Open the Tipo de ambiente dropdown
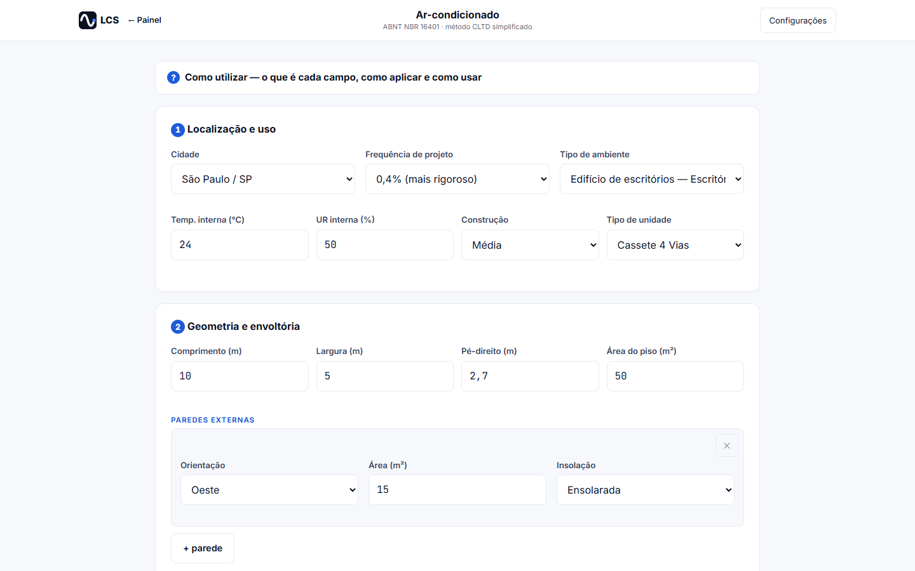 coord(652,179)
